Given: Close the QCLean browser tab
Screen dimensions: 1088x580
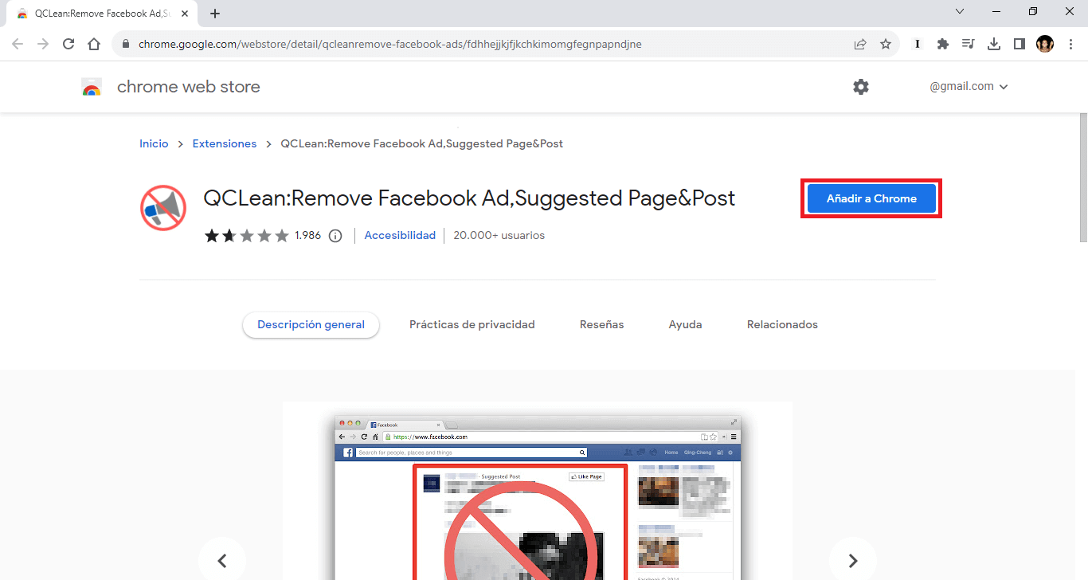Looking at the screenshot, I should click(185, 14).
